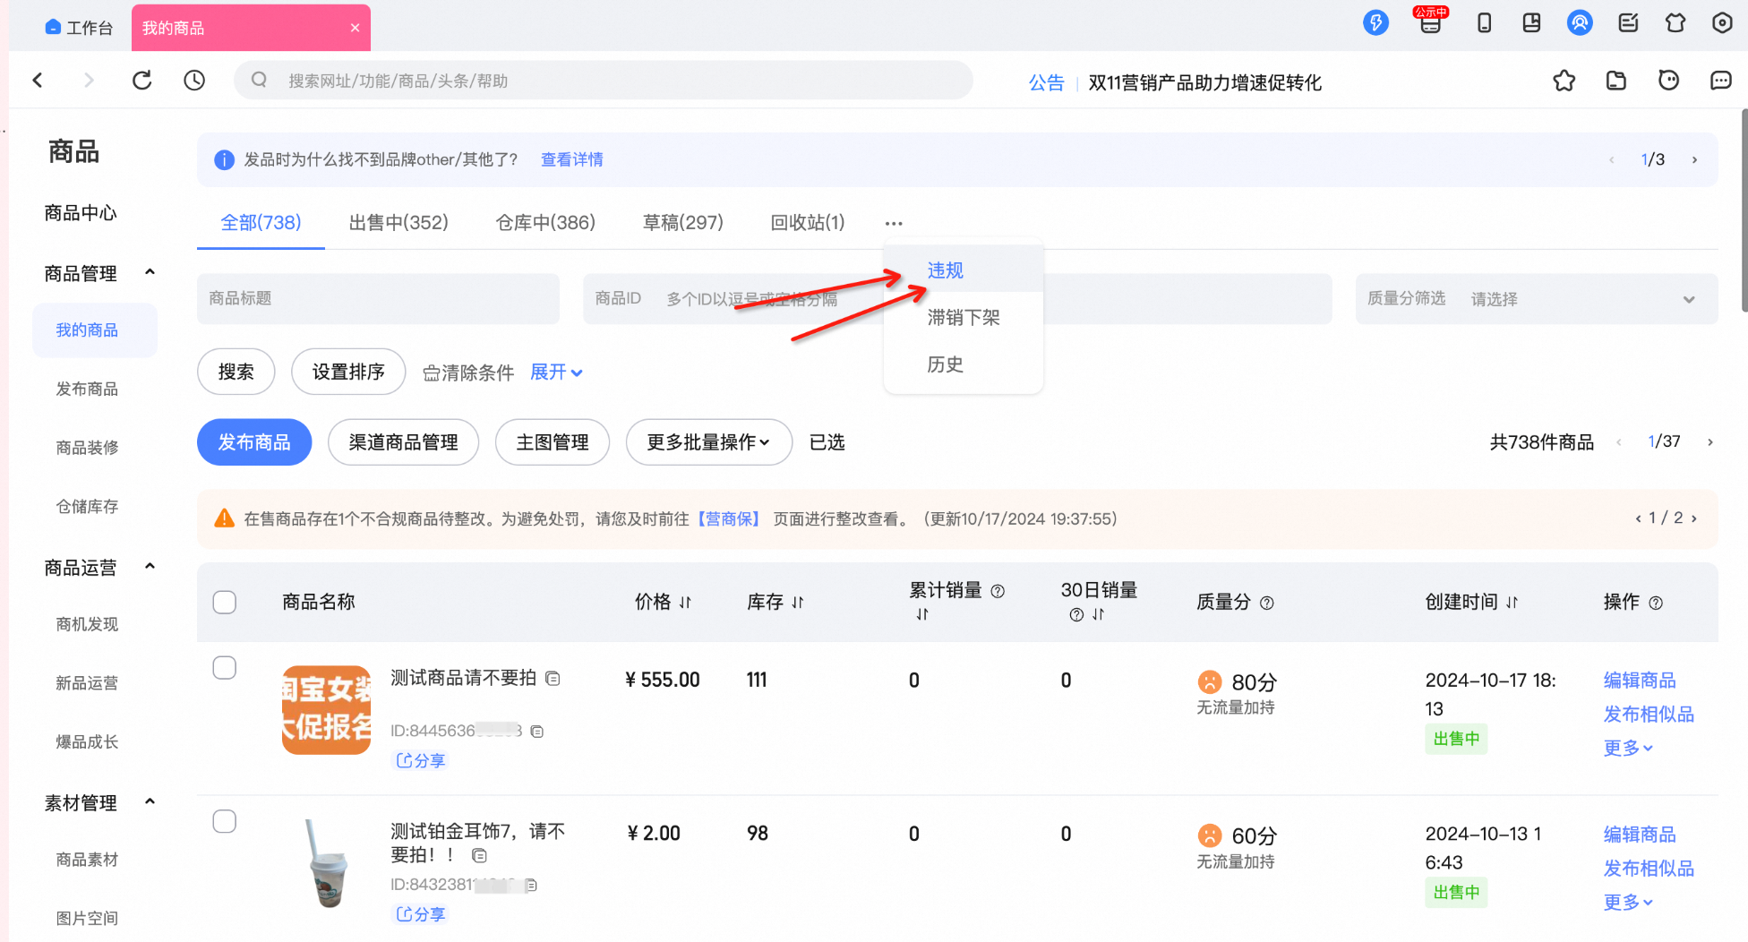Click the note edit icon in top bar
1748x942 pixels.
[x=1628, y=23]
